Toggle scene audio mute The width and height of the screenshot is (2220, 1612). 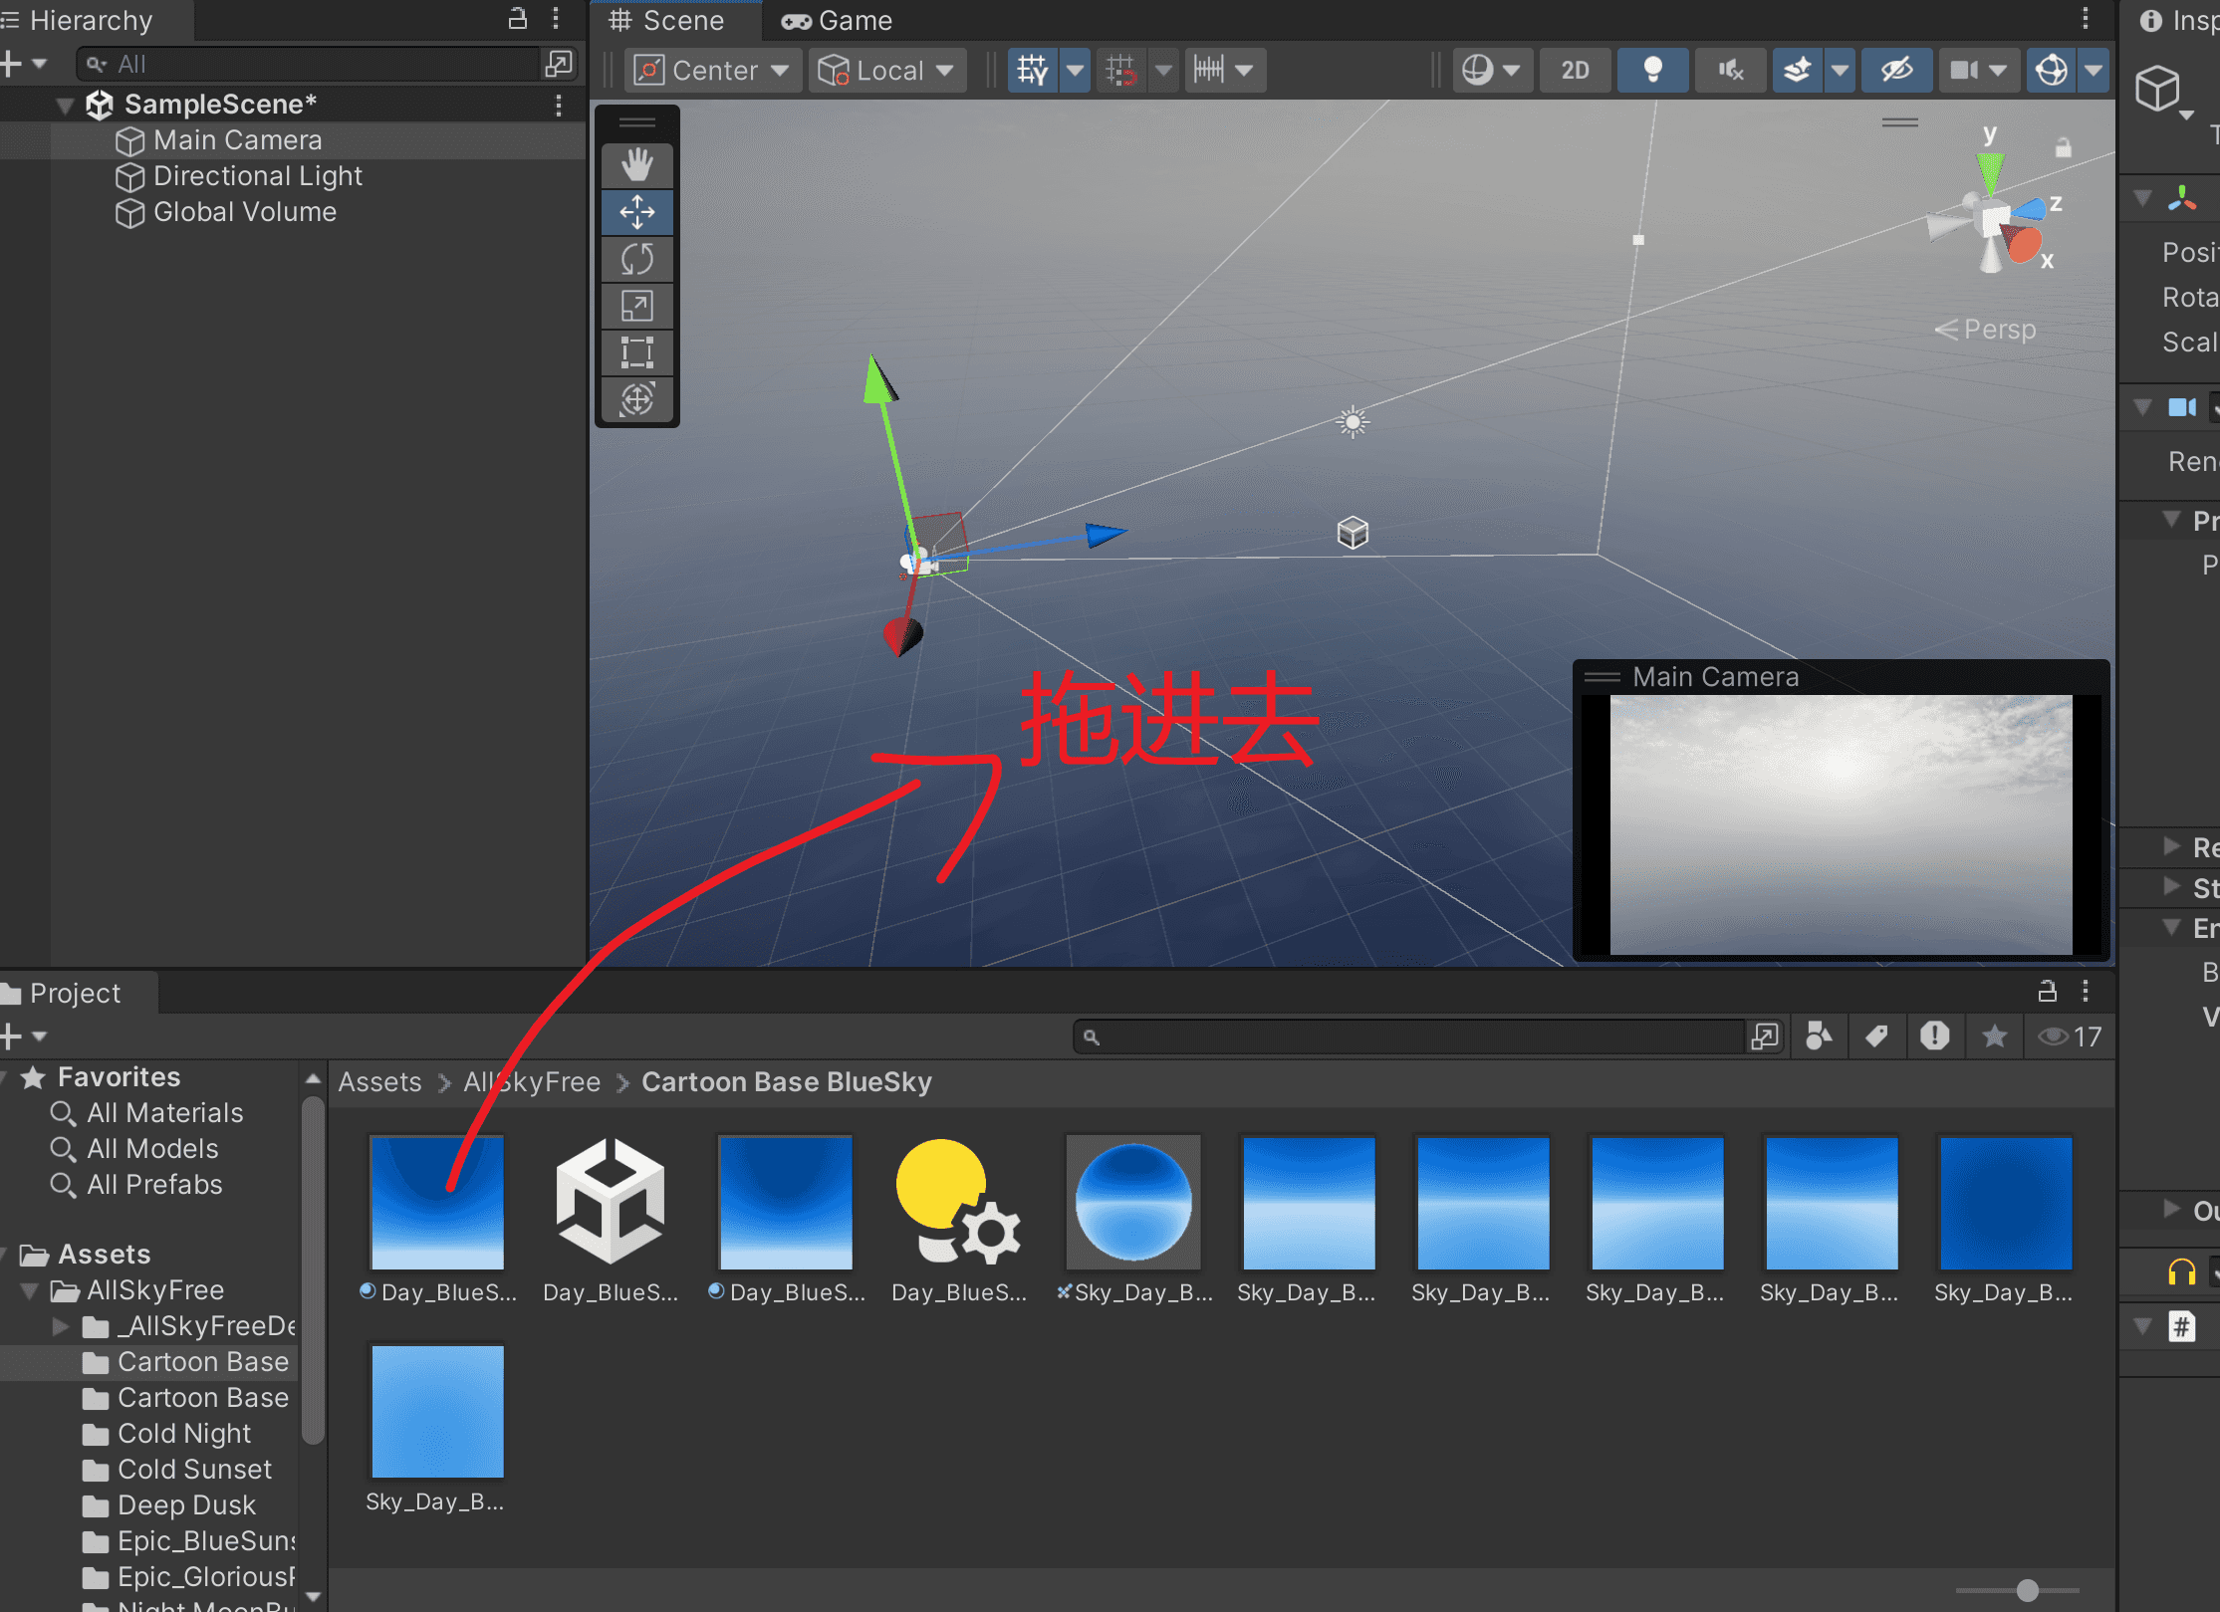[x=1730, y=71]
